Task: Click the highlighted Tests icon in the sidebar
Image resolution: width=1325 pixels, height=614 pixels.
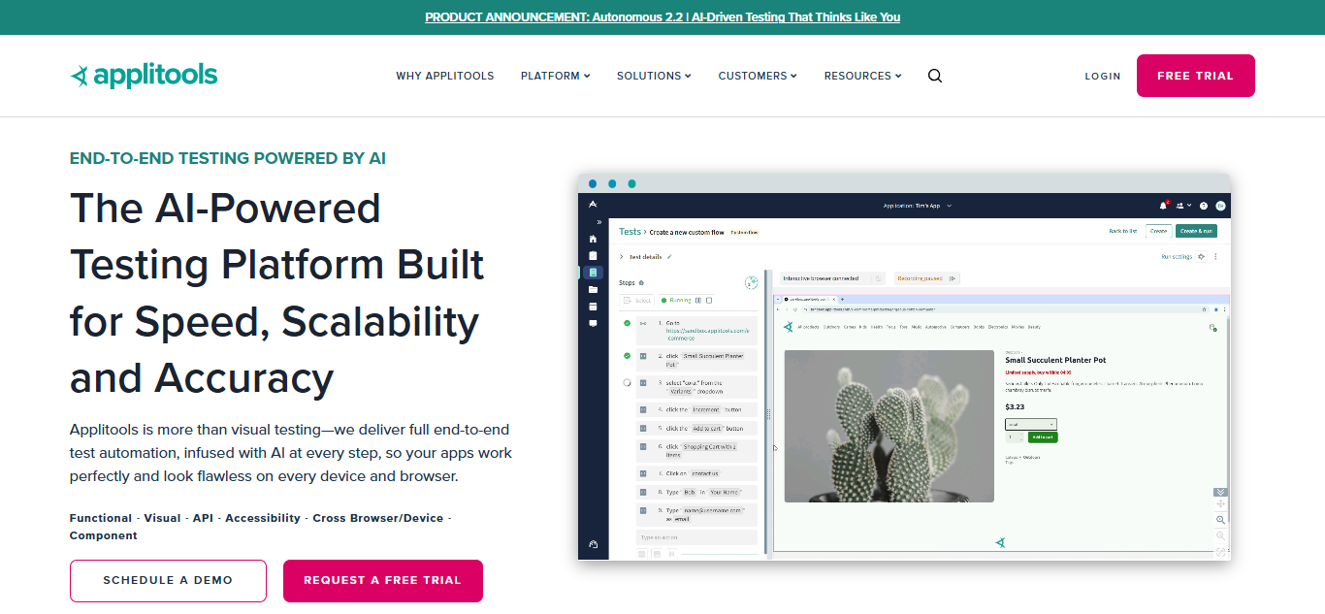Action: pos(593,275)
